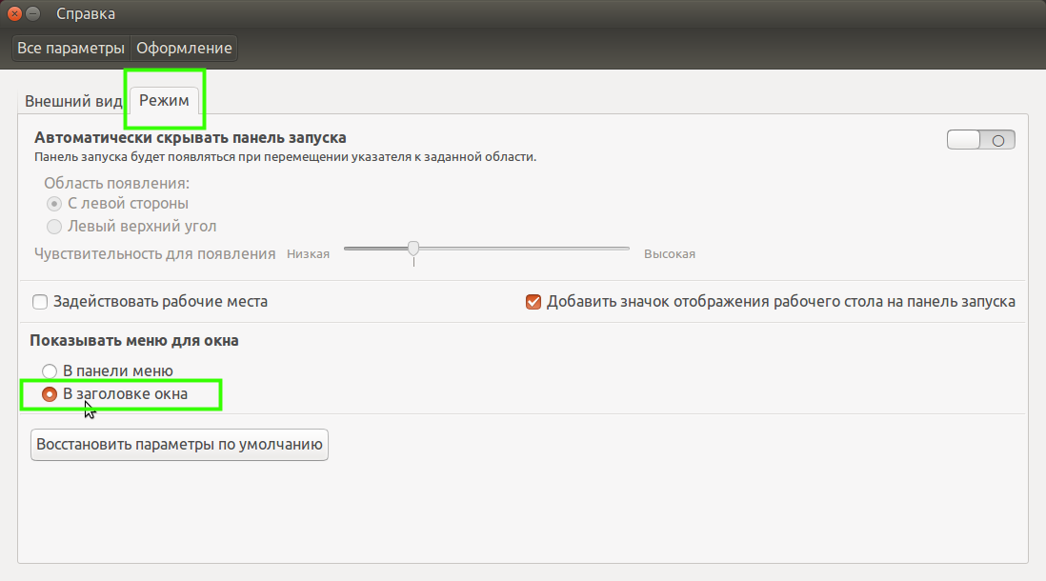
Task: Select the С левой стороны radio option
Action: point(55,204)
